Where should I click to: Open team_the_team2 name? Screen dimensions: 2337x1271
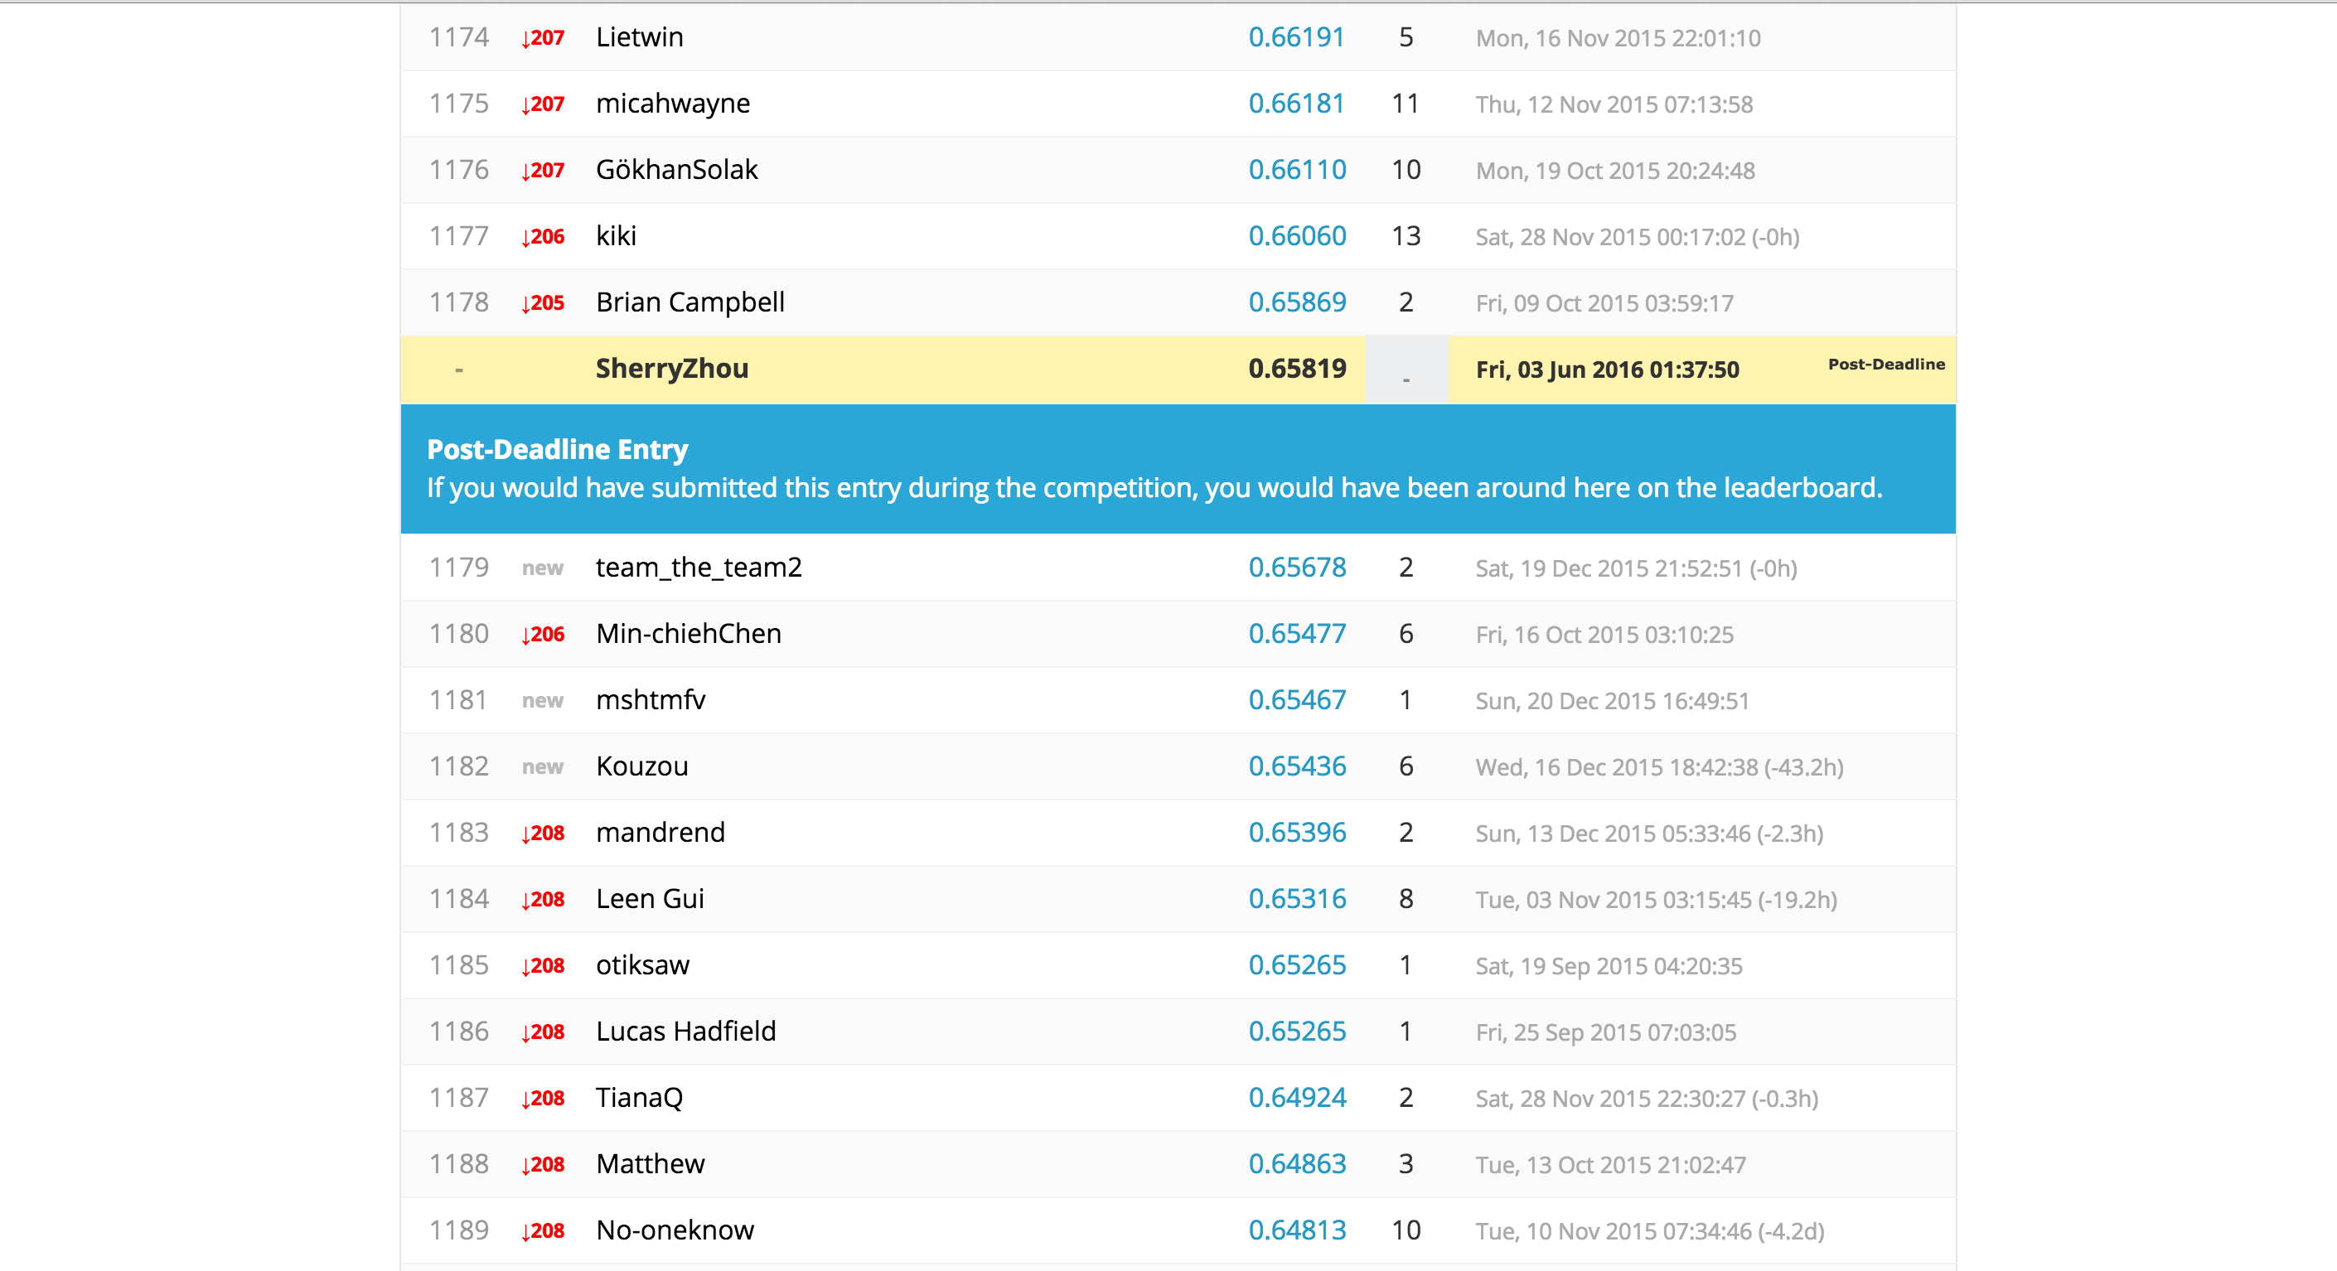pyautogui.click(x=699, y=567)
